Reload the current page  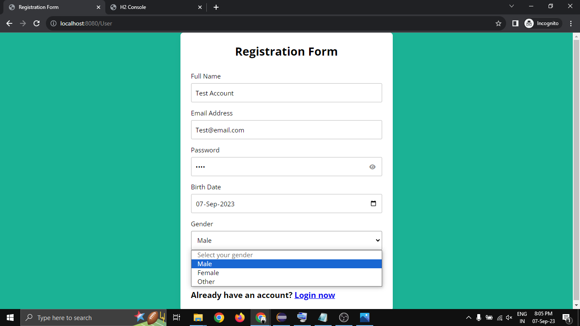[37, 23]
